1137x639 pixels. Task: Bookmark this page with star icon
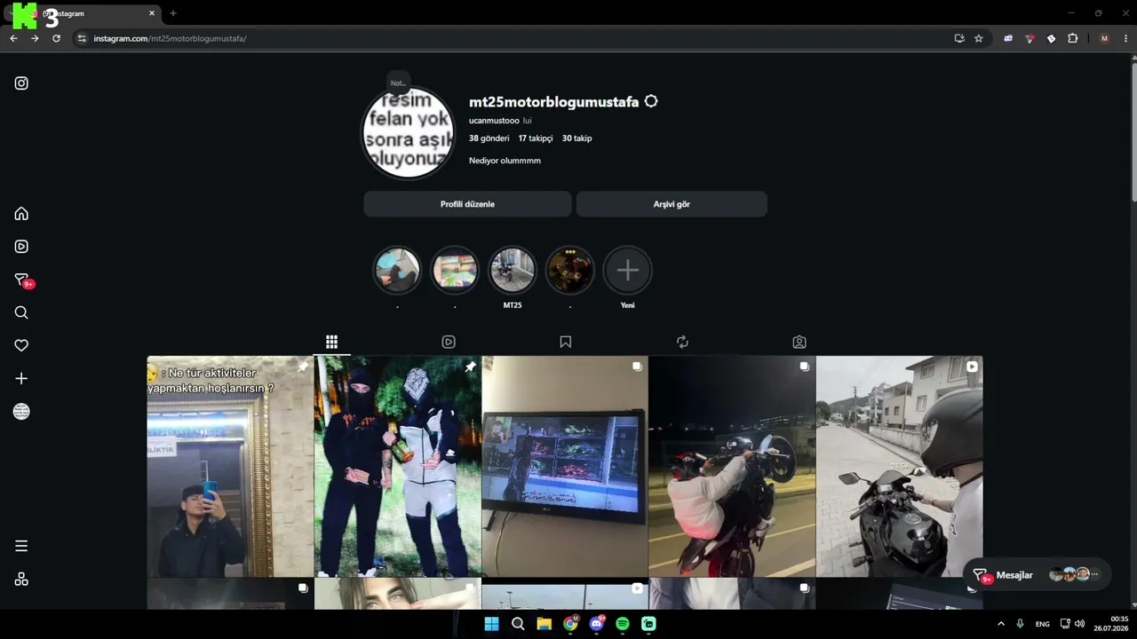[979, 38]
